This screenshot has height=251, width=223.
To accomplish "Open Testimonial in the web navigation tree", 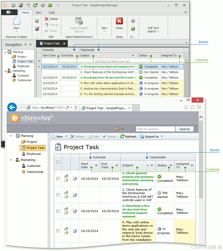I will (x=35, y=172).
